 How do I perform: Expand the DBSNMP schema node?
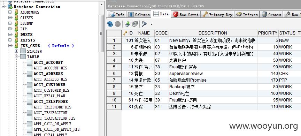pos(10,23)
